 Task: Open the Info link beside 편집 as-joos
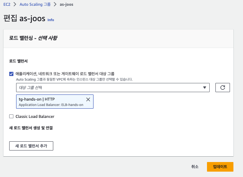pyautogui.click(x=51, y=20)
